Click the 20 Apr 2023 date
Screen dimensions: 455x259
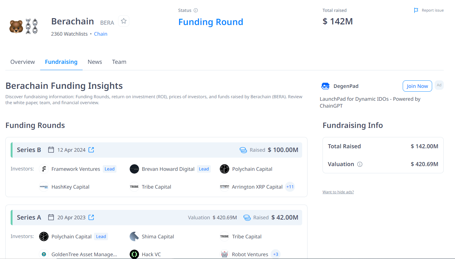(71, 217)
